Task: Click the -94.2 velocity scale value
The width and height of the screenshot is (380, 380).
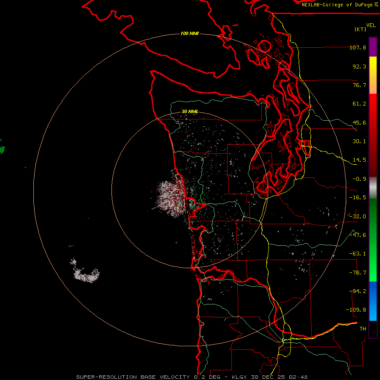Action: click(358, 291)
